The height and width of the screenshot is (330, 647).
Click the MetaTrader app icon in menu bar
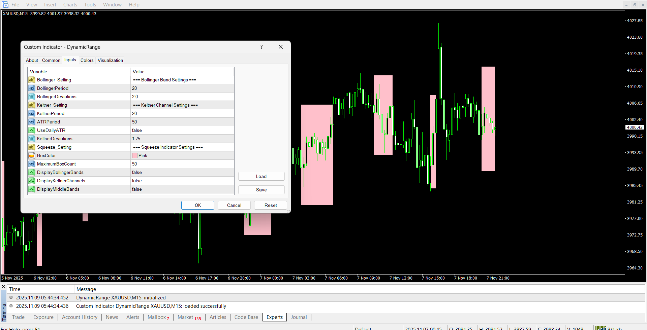tap(5, 4)
